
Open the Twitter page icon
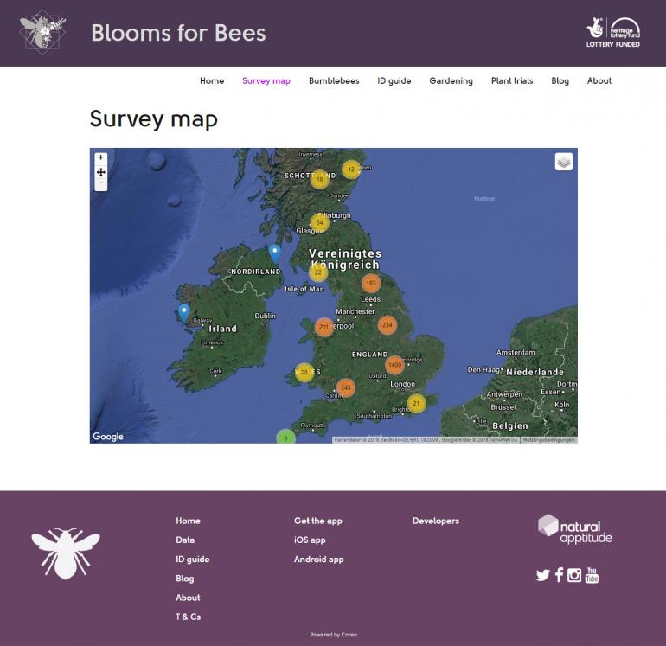(x=542, y=575)
